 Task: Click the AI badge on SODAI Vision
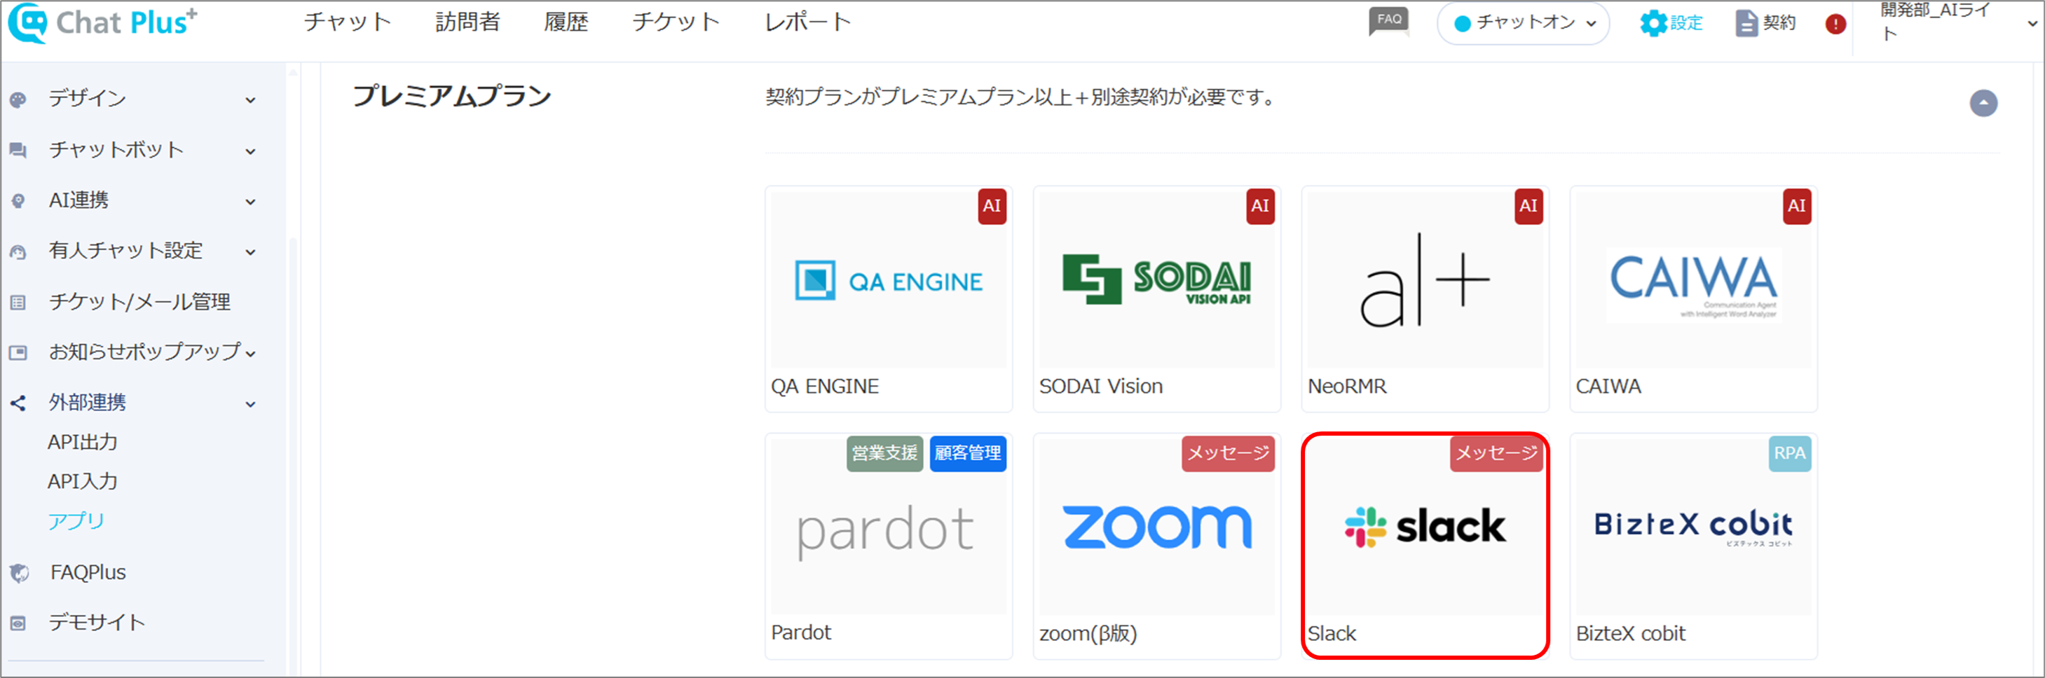(1260, 206)
